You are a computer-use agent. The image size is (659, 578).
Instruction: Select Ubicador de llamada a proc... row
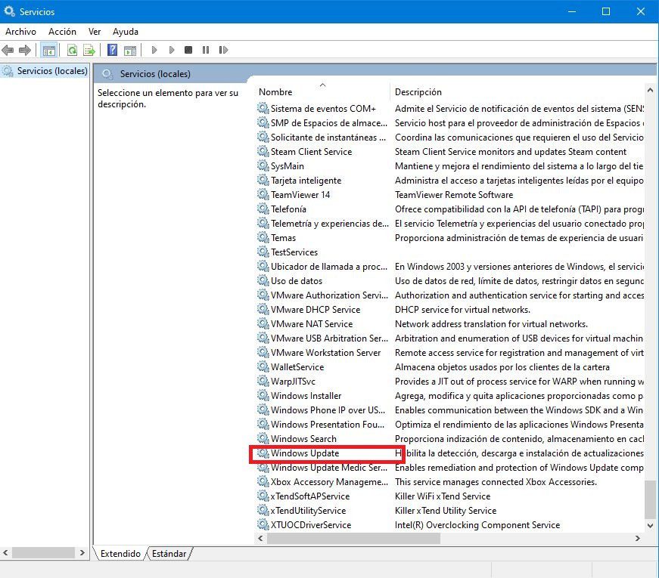[x=450, y=266]
